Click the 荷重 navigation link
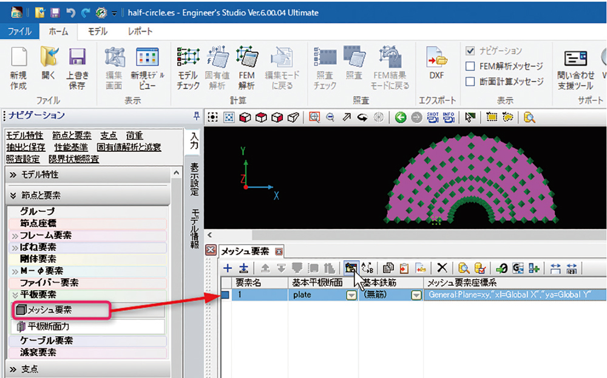This screenshot has height=378, width=607. (x=134, y=135)
